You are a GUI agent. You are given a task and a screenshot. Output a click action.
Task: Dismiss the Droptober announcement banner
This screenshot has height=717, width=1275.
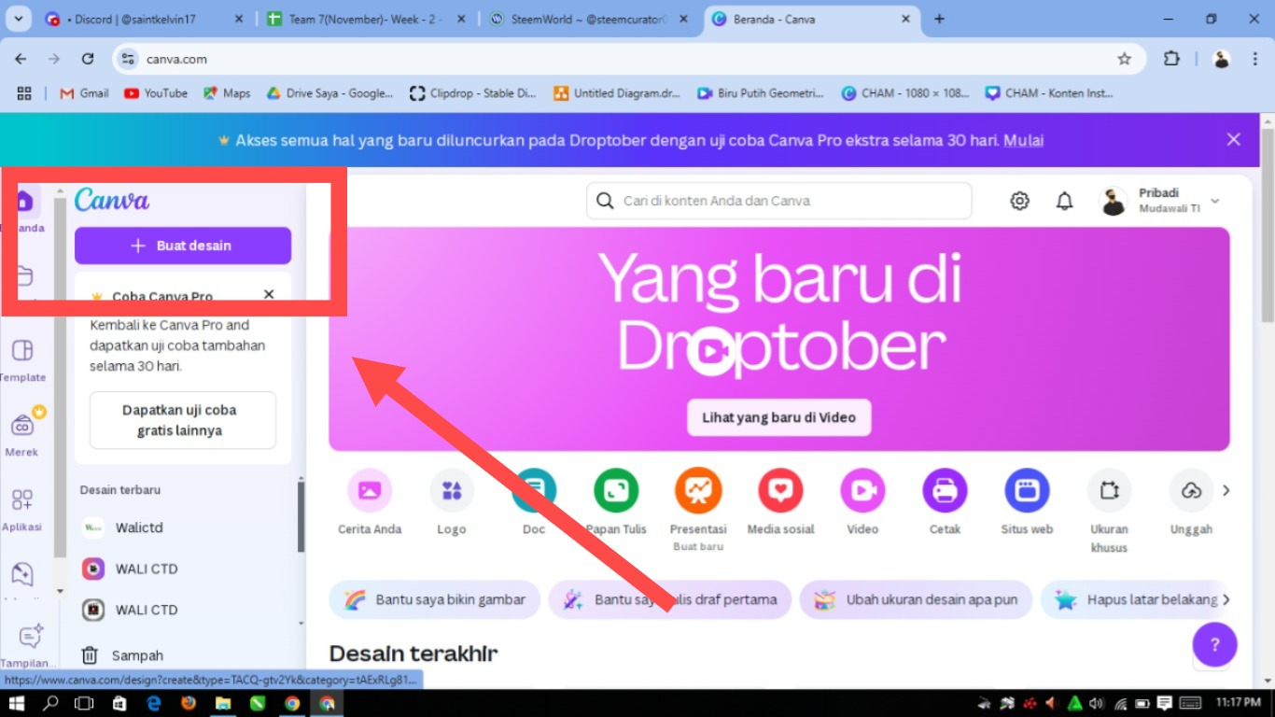1234,140
